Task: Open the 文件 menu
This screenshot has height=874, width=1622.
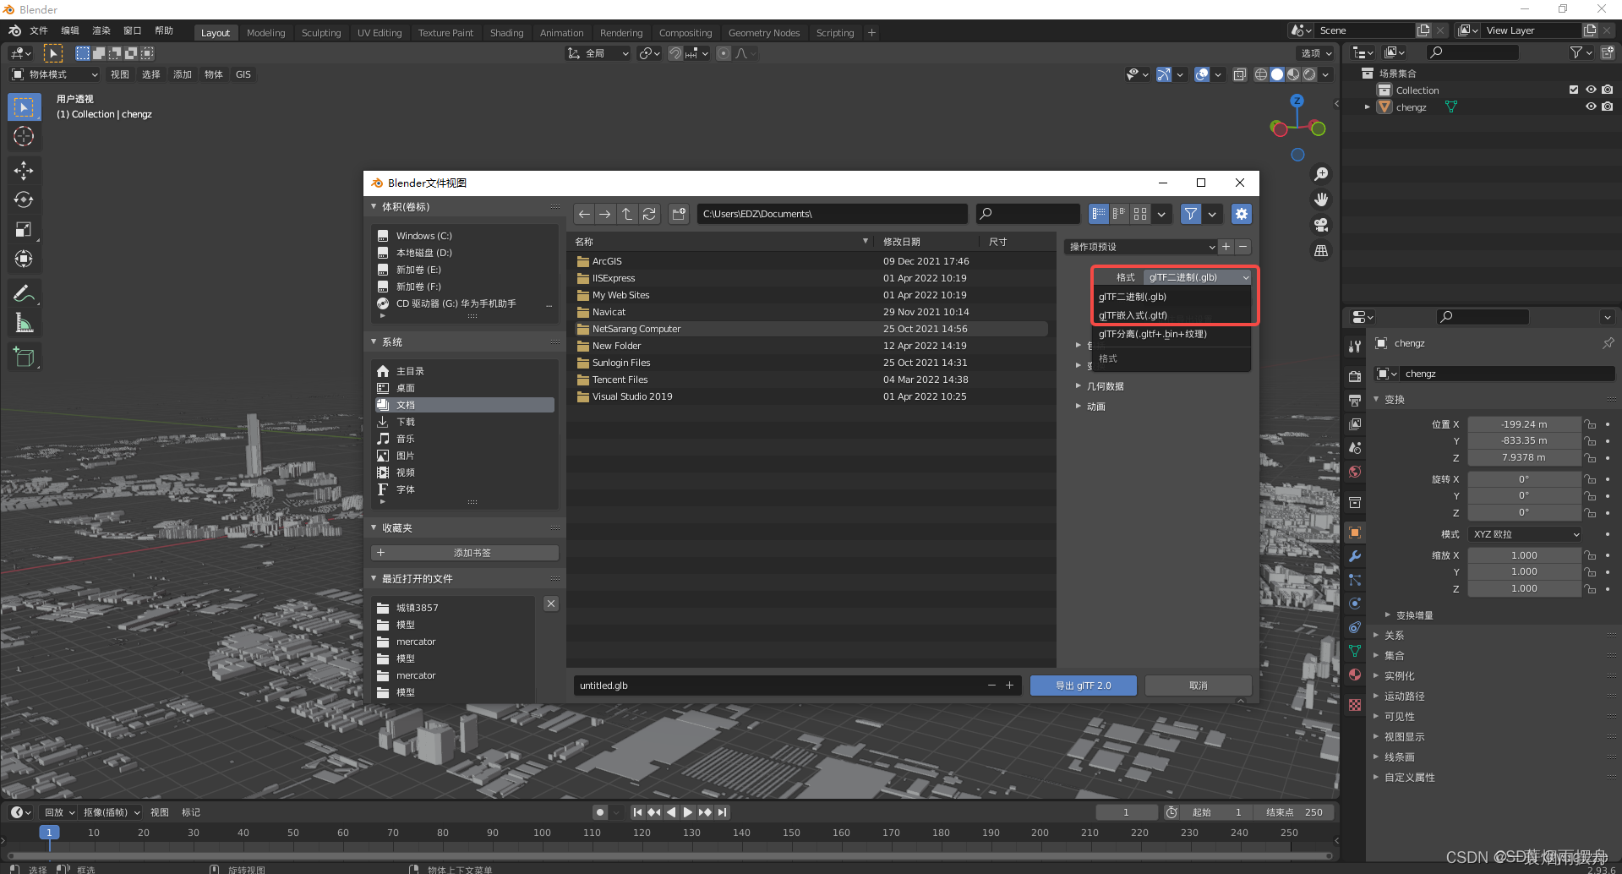Action: click(x=39, y=30)
